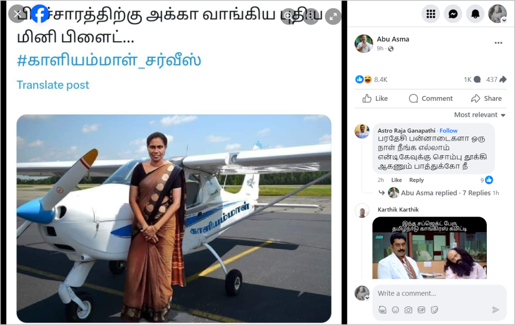Open the notifications bell
The image size is (515, 325).
coord(475,14)
